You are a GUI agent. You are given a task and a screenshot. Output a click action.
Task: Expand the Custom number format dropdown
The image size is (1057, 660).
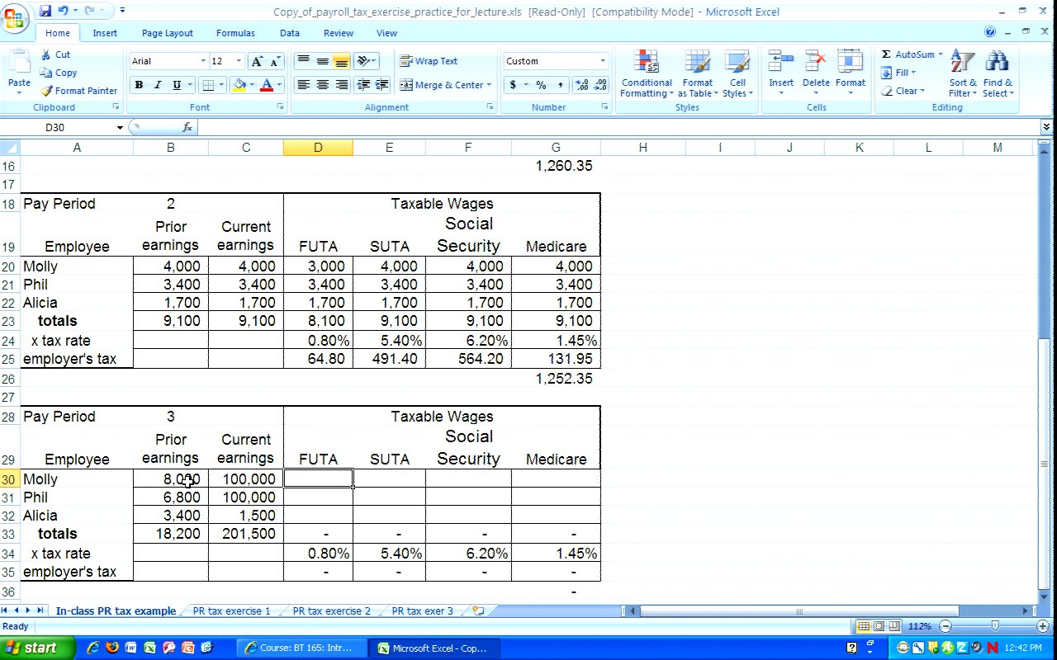coord(602,61)
